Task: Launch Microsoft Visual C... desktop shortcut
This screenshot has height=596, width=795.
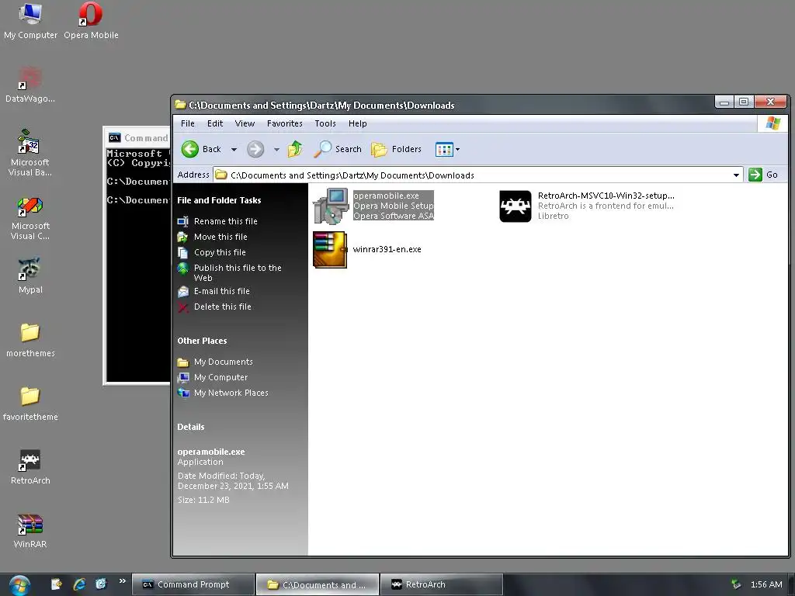Action: pyautogui.click(x=30, y=217)
